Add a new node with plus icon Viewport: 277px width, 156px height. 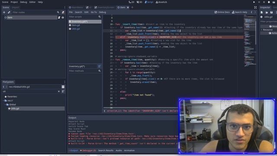[x=4, y=13]
